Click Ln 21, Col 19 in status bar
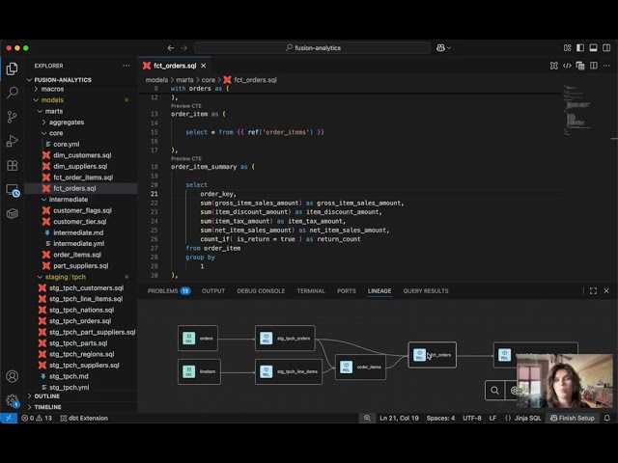 [399, 418]
